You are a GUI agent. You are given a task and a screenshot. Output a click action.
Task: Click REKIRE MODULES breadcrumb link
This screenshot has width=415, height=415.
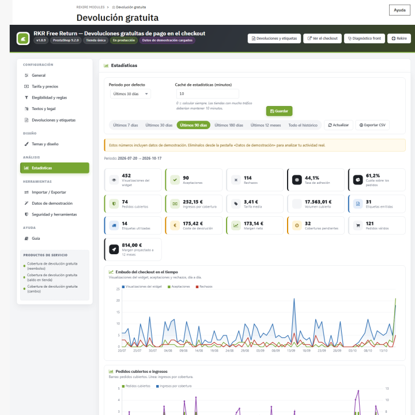90,7
